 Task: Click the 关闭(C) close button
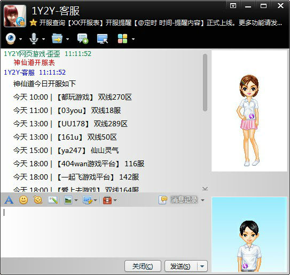(x=143, y=266)
